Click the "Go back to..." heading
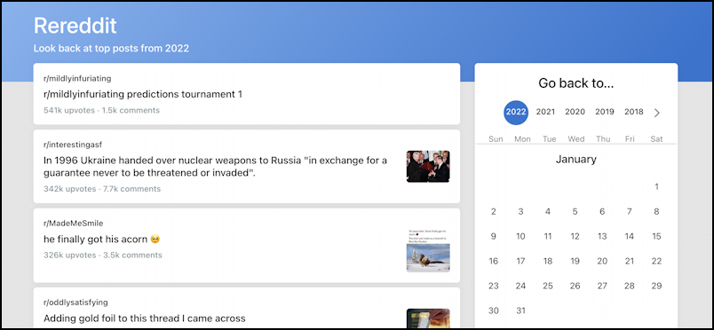The image size is (714, 330). [x=576, y=83]
